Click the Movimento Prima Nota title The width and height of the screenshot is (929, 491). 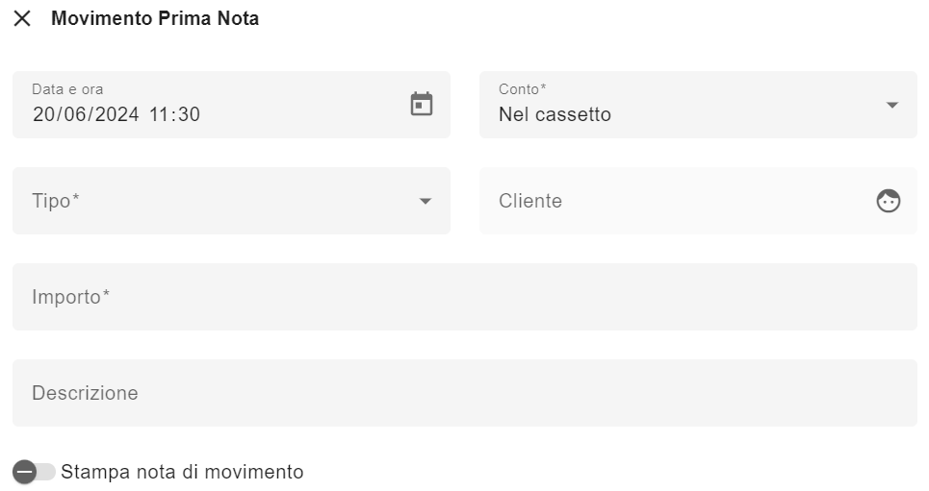tap(155, 18)
